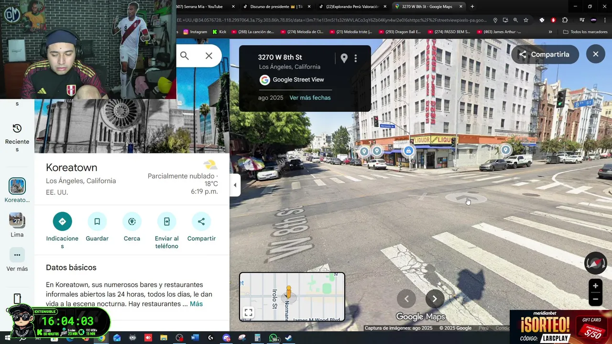Close Street View with the X button
This screenshot has width=612, height=344.
point(596,54)
